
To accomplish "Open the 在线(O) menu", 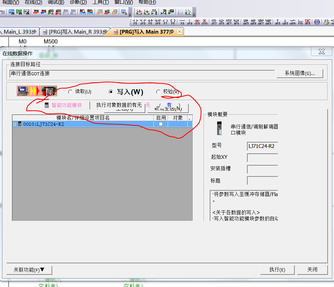I will [33, 2].
